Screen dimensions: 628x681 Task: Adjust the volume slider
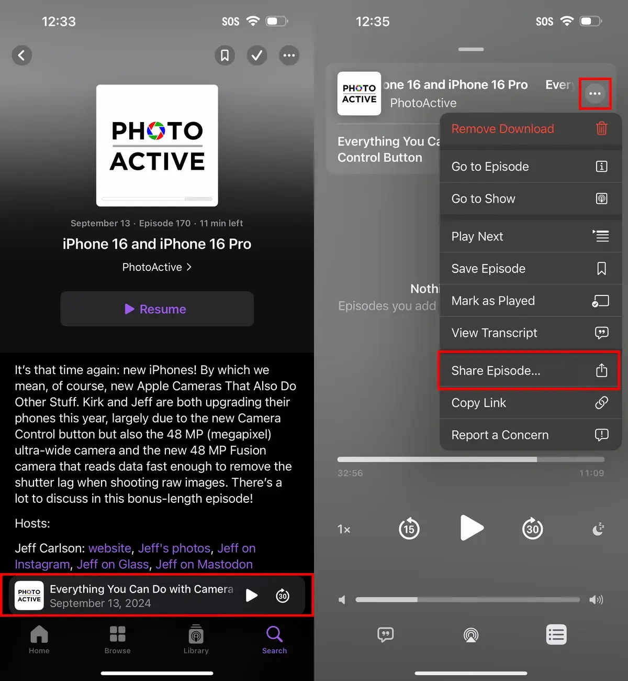pyautogui.click(x=467, y=600)
